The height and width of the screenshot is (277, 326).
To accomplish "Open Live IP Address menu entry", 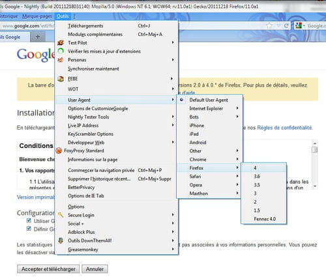I will 117,125.
